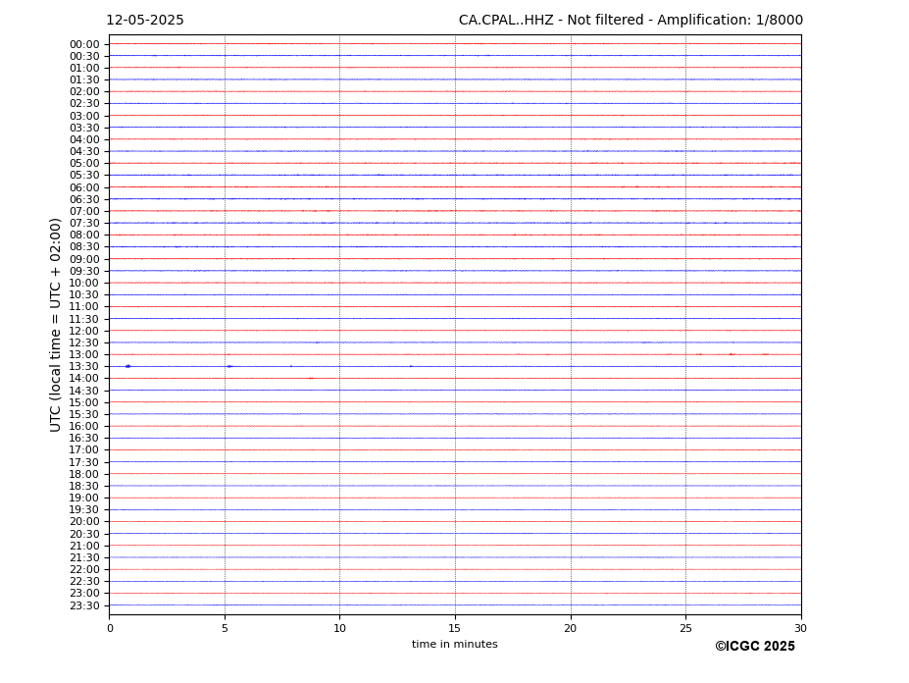Screen dimensions: 909x683
Task: Select the 21:00 time row label
Action: coord(84,546)
